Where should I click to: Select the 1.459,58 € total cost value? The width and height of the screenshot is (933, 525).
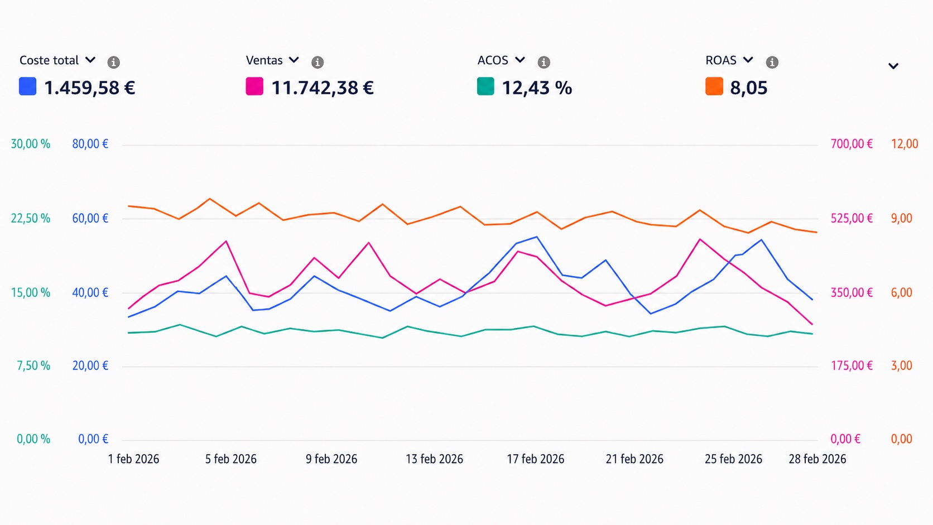[x=90, y=88]
